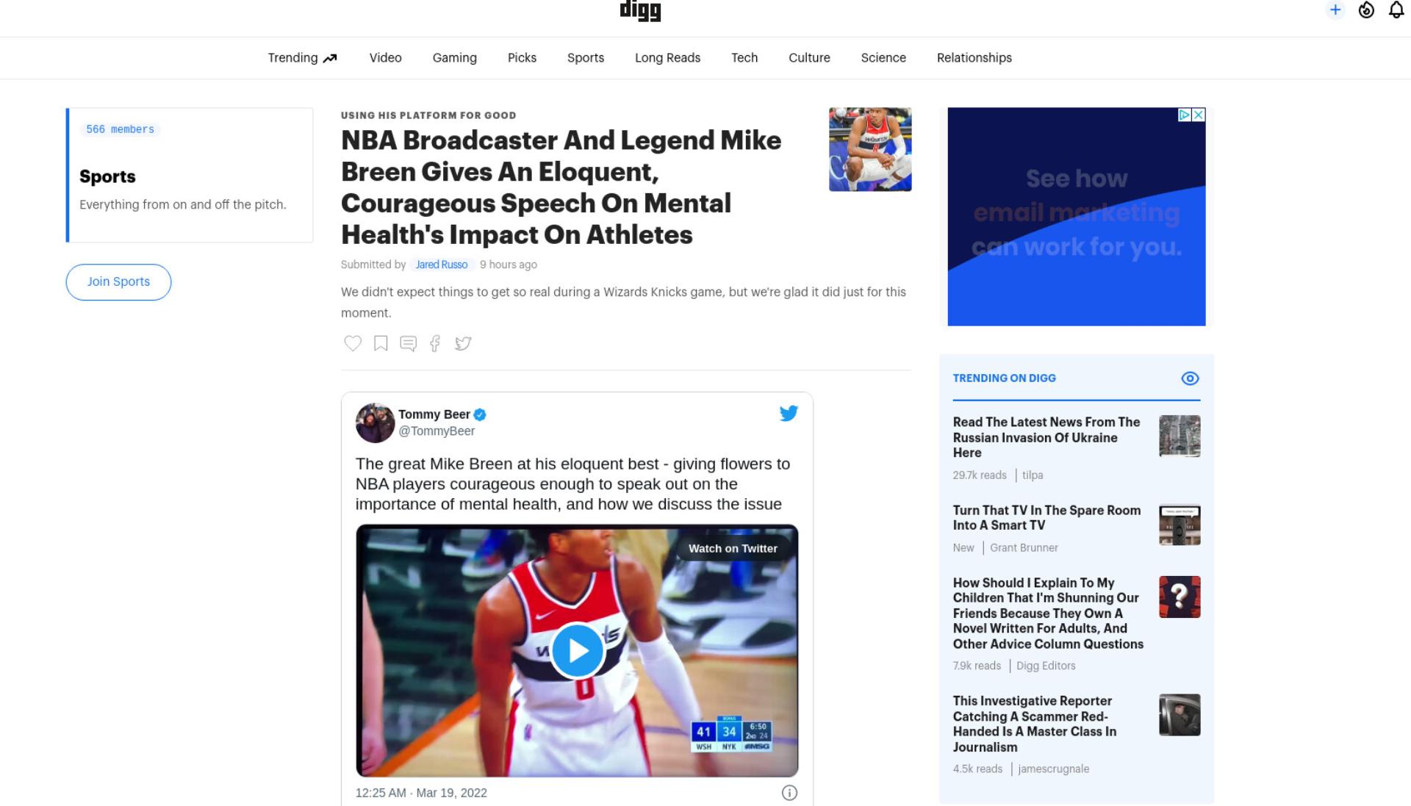Viewport: 1411px width, 806px height.
Task: Click Watch on Twitter overlay
Action: click(733, 548)
